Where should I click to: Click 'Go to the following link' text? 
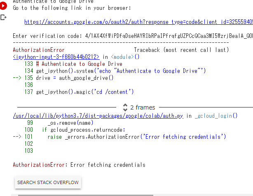tap(72, 8)
